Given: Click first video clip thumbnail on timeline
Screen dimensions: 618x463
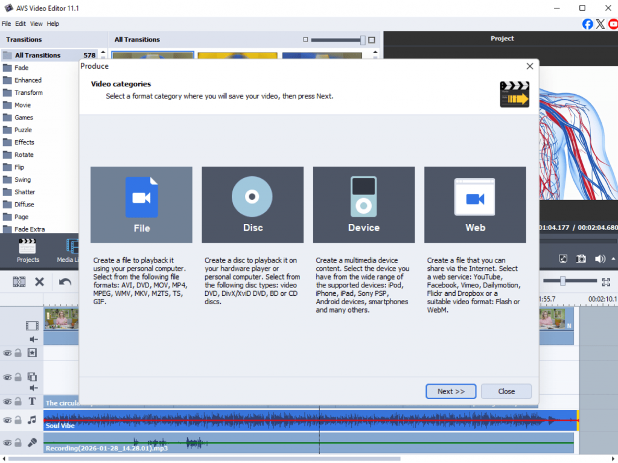Looking at the screenshot, I should tap(61, 319).
